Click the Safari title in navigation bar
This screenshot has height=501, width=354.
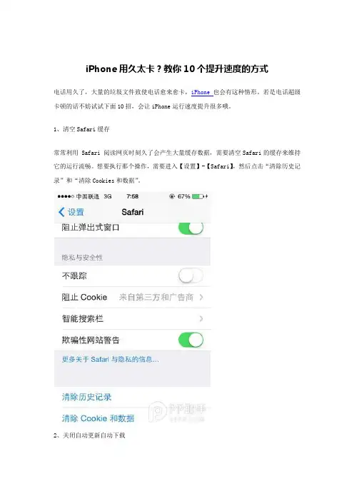(133, 212)
